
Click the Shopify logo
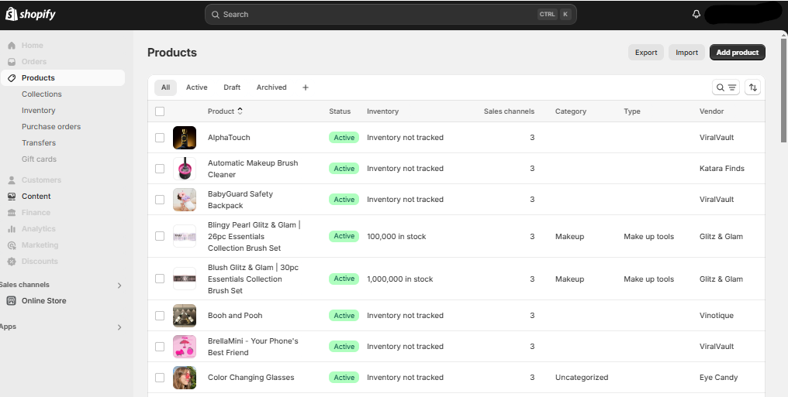click(x=30, y=15)
